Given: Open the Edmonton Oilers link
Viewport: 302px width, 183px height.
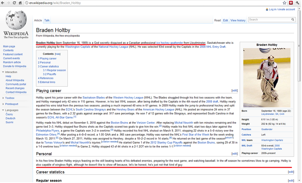Looking at the screenshot, I should [x=46, y=134].
